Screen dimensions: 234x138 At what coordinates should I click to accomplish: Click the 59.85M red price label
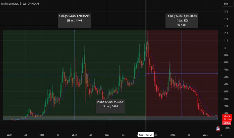pos(227,123)
